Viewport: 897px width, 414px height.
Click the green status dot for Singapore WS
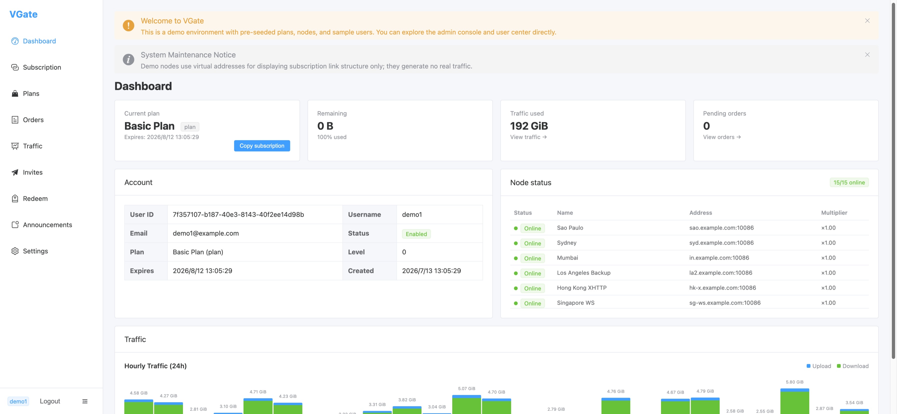click(x=516, y=303)
